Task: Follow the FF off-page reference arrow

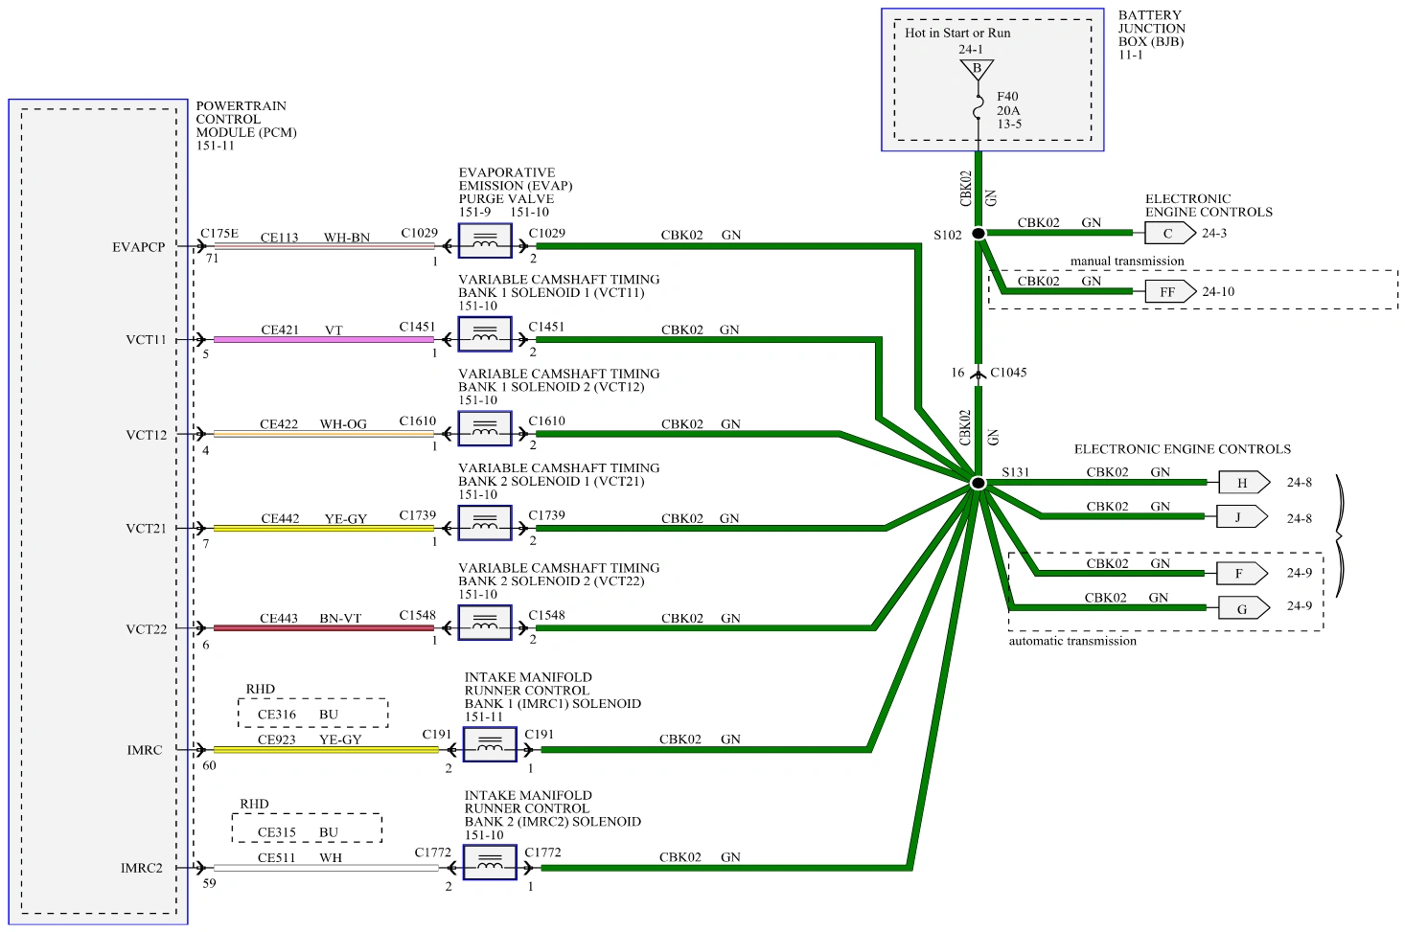Action: (x=1170, y=291)
